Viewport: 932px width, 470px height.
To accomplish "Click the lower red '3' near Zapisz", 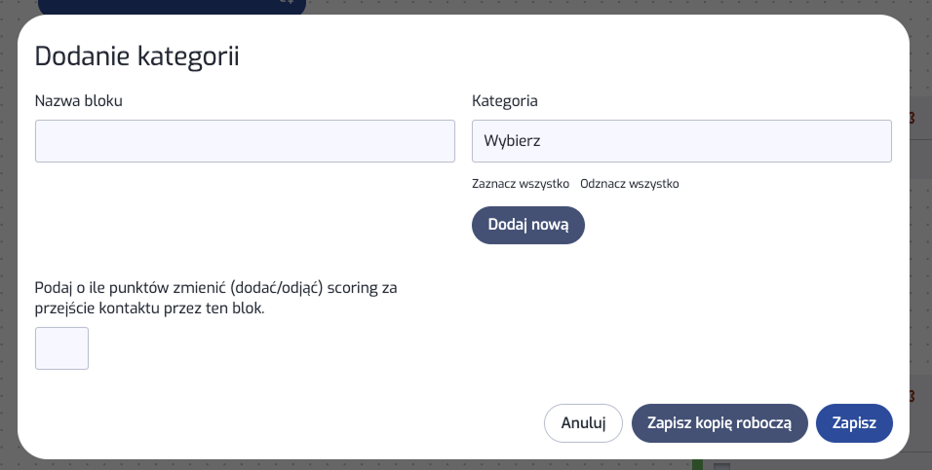I will [912, 397].
